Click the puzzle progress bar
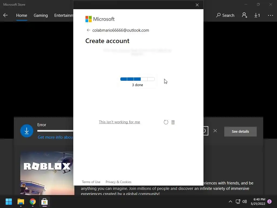Screen dimensions: 277x208 (137, 79)
